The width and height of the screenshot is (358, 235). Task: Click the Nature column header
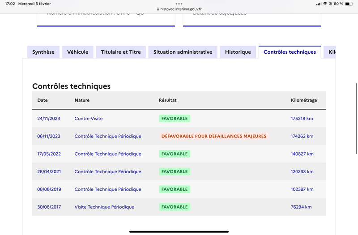[x=82, y=100]
